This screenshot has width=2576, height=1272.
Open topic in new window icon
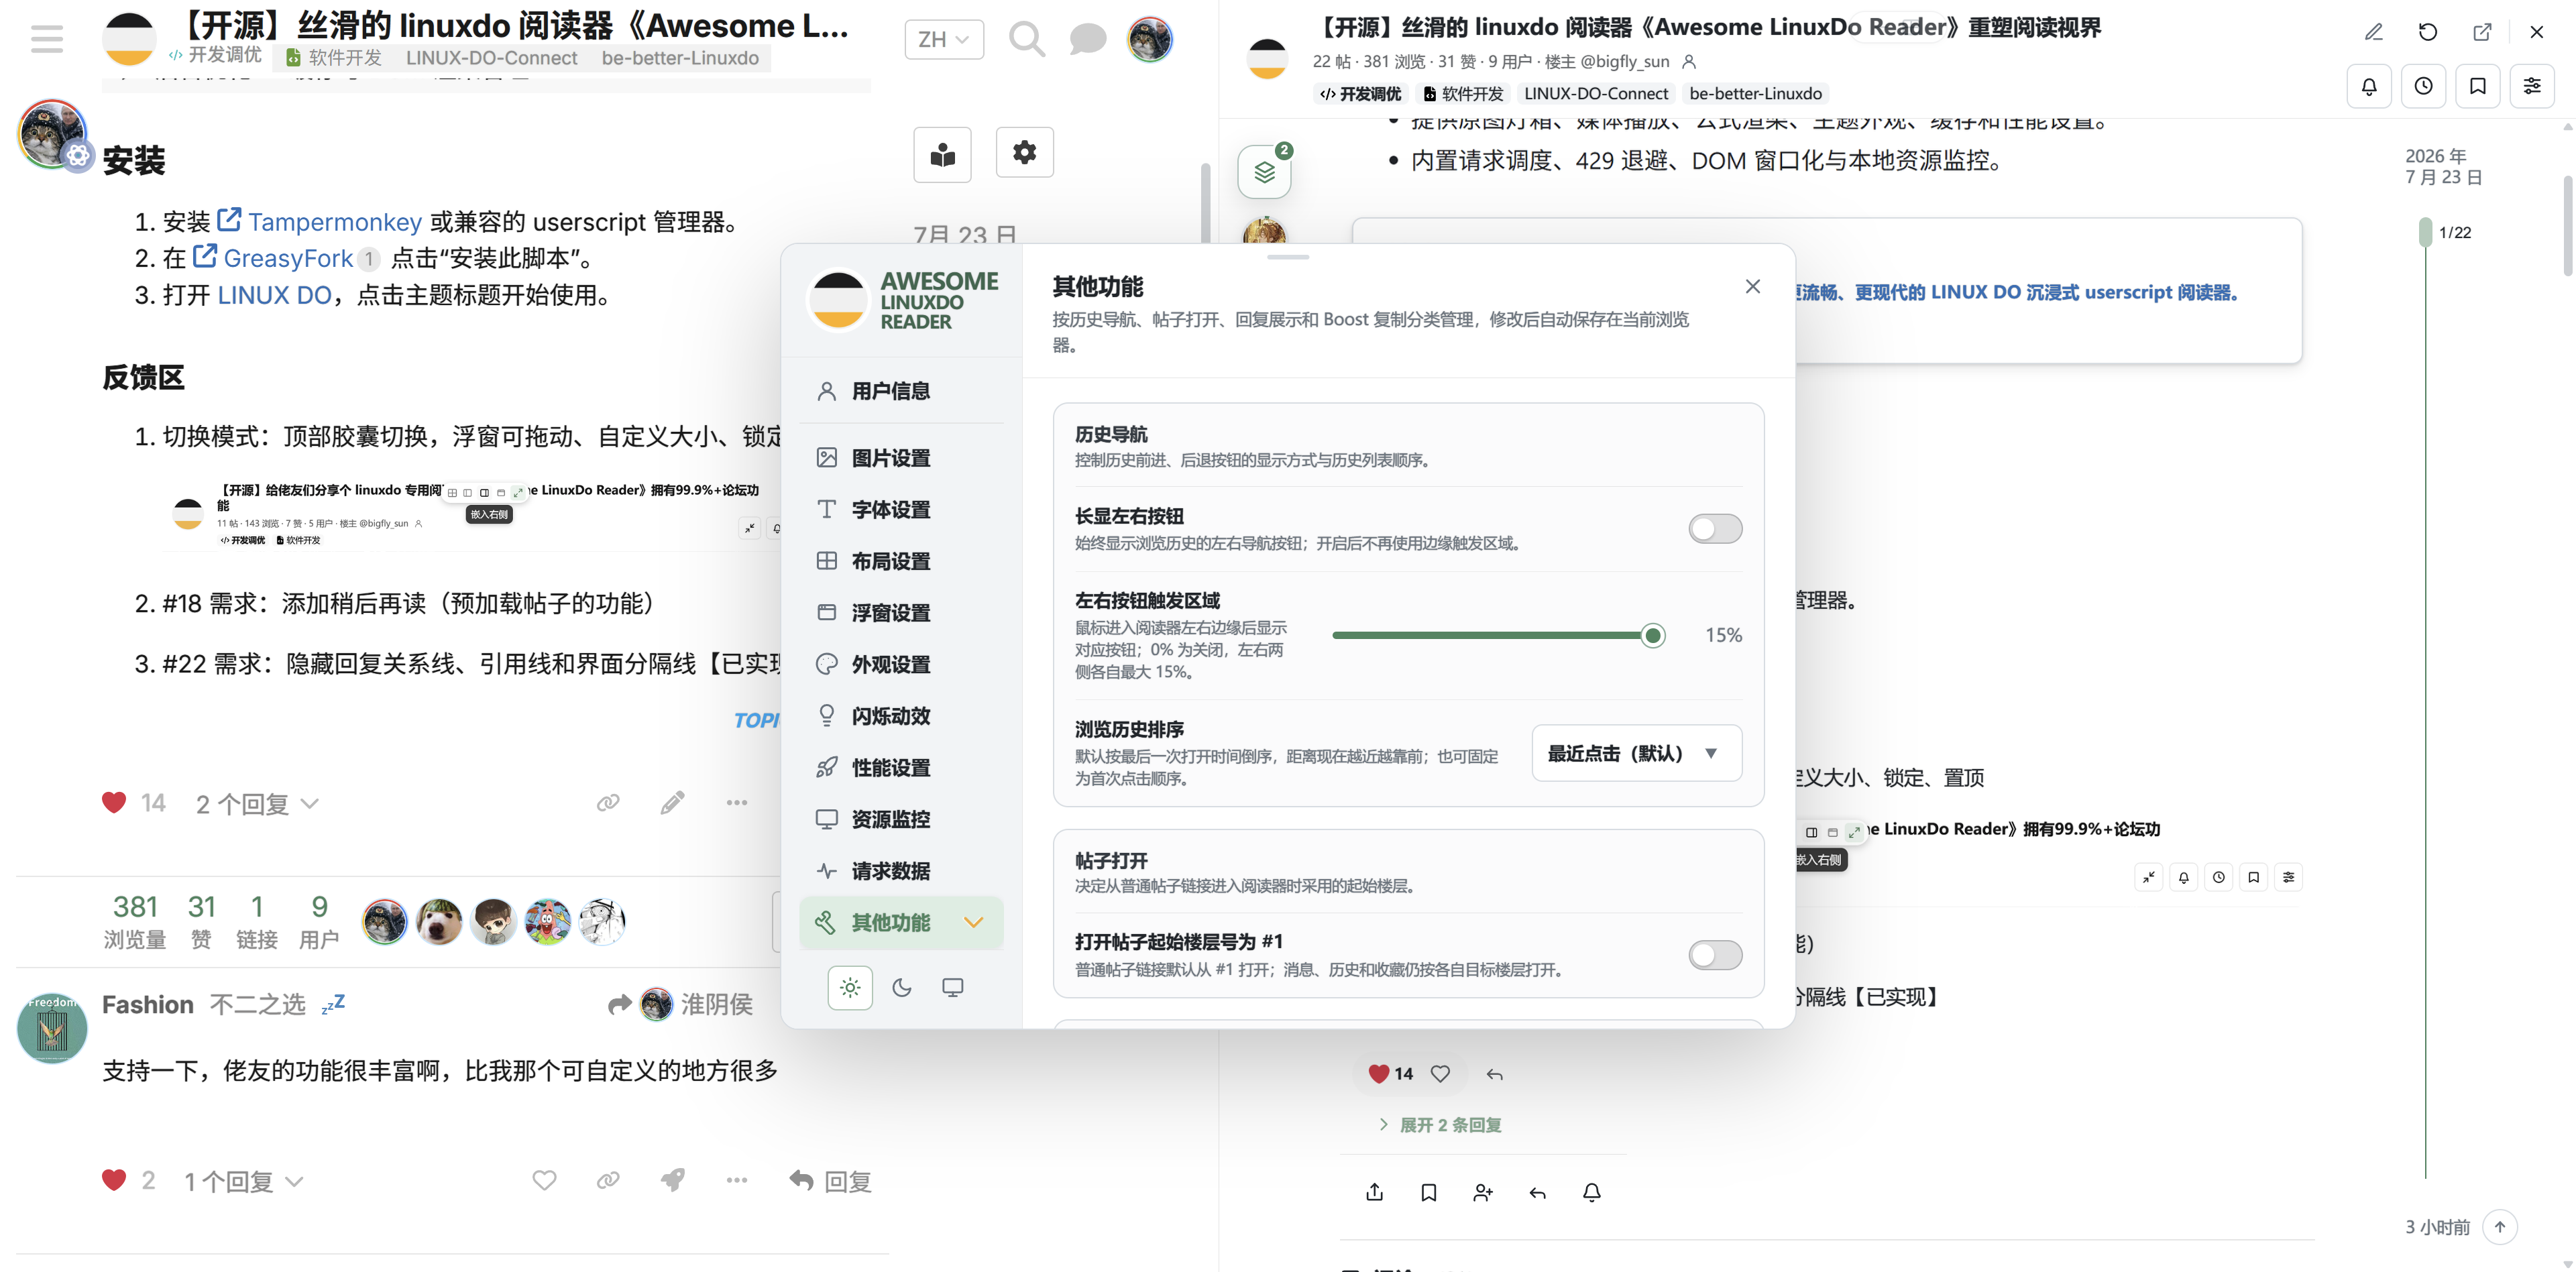click(2482, 32)
